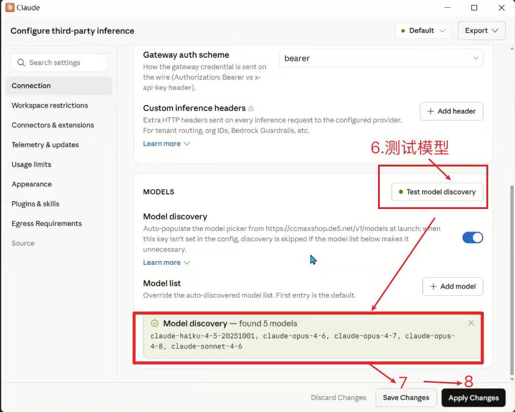This screenshot has height=412, width=515.
Task: Expand Learn more under Custom inference headers
Action: 166,143
